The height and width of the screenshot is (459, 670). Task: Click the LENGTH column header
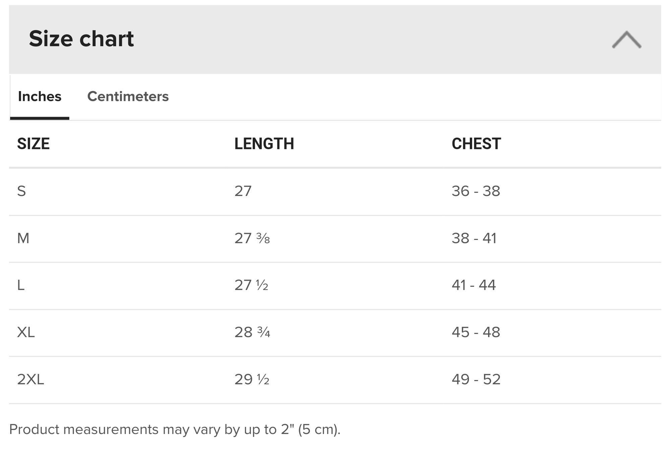[264, 144]
